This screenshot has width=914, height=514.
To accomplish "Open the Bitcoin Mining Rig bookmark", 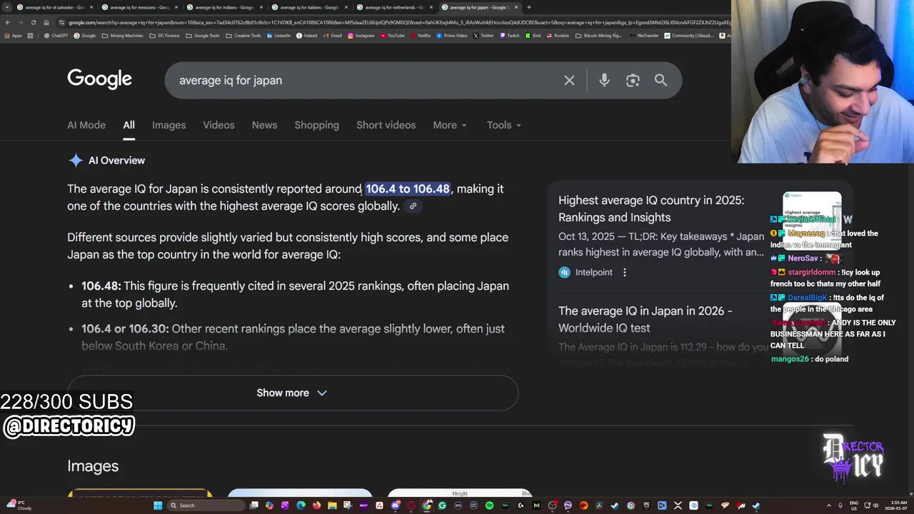I will [600, 35].
